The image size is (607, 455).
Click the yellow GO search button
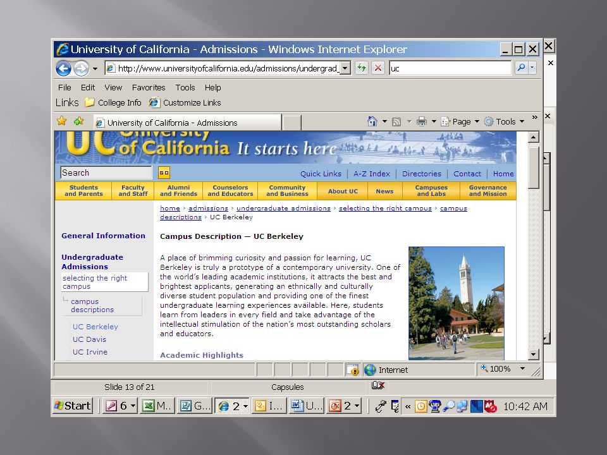[x=164, y=173]
